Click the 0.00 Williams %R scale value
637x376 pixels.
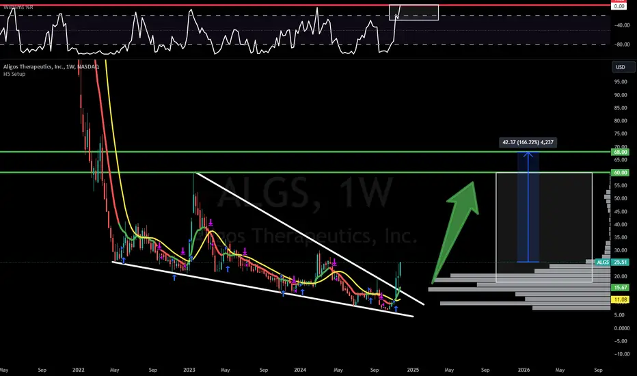[x=619, y=7]
